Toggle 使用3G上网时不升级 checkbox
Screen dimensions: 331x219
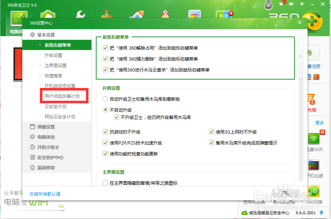tap(211, 132)
